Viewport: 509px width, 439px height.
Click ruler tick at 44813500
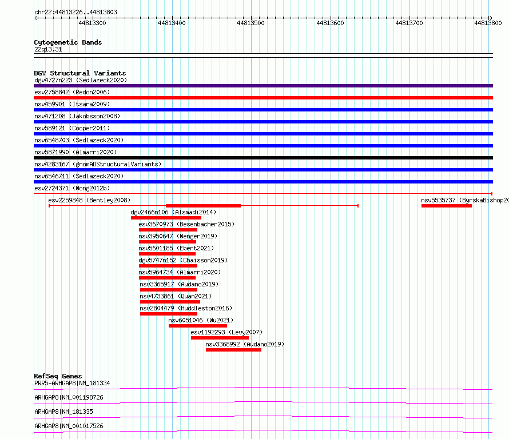click(251, 23)
